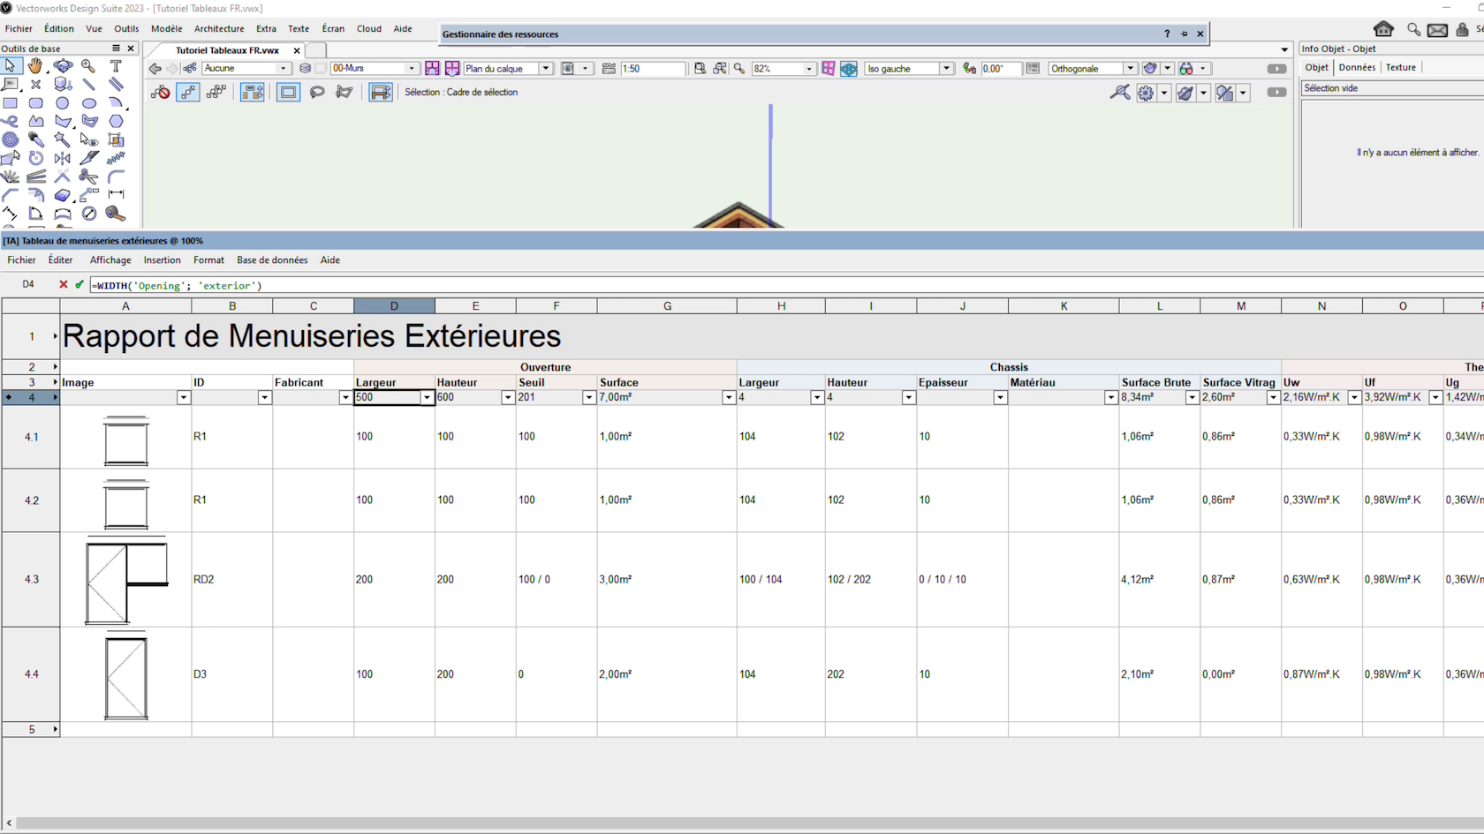Toggle the marquee selection mode icon
Screen dimensions: 1484x834
click(288, 92)
